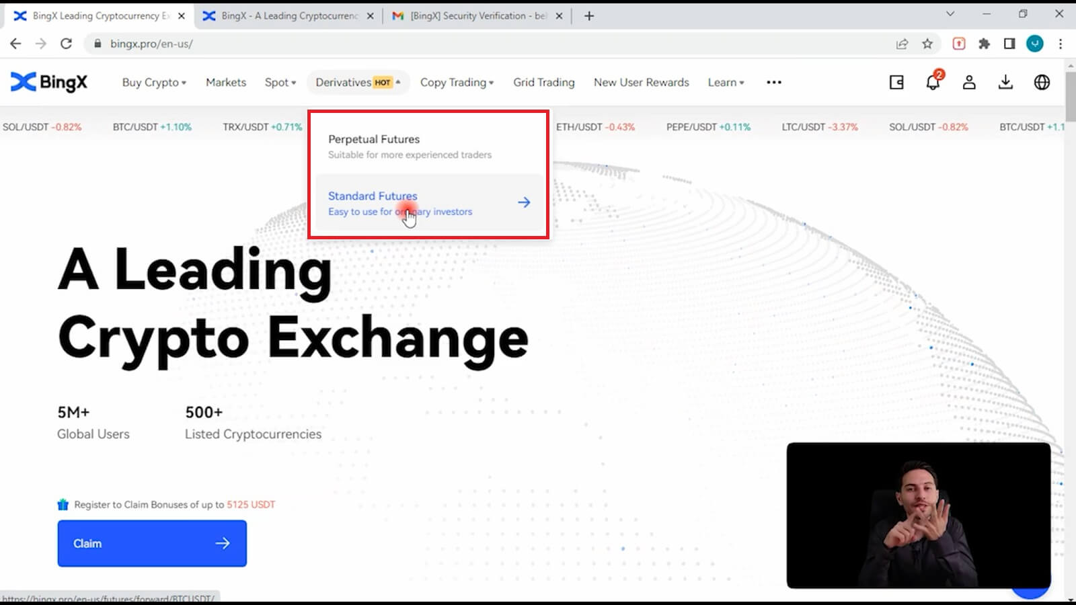This screenshot has height=605, width=1076.
Task: Bookmark this page with star icon
Action: point(927,44)
